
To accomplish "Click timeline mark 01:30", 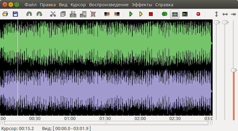I will point(105,118).
